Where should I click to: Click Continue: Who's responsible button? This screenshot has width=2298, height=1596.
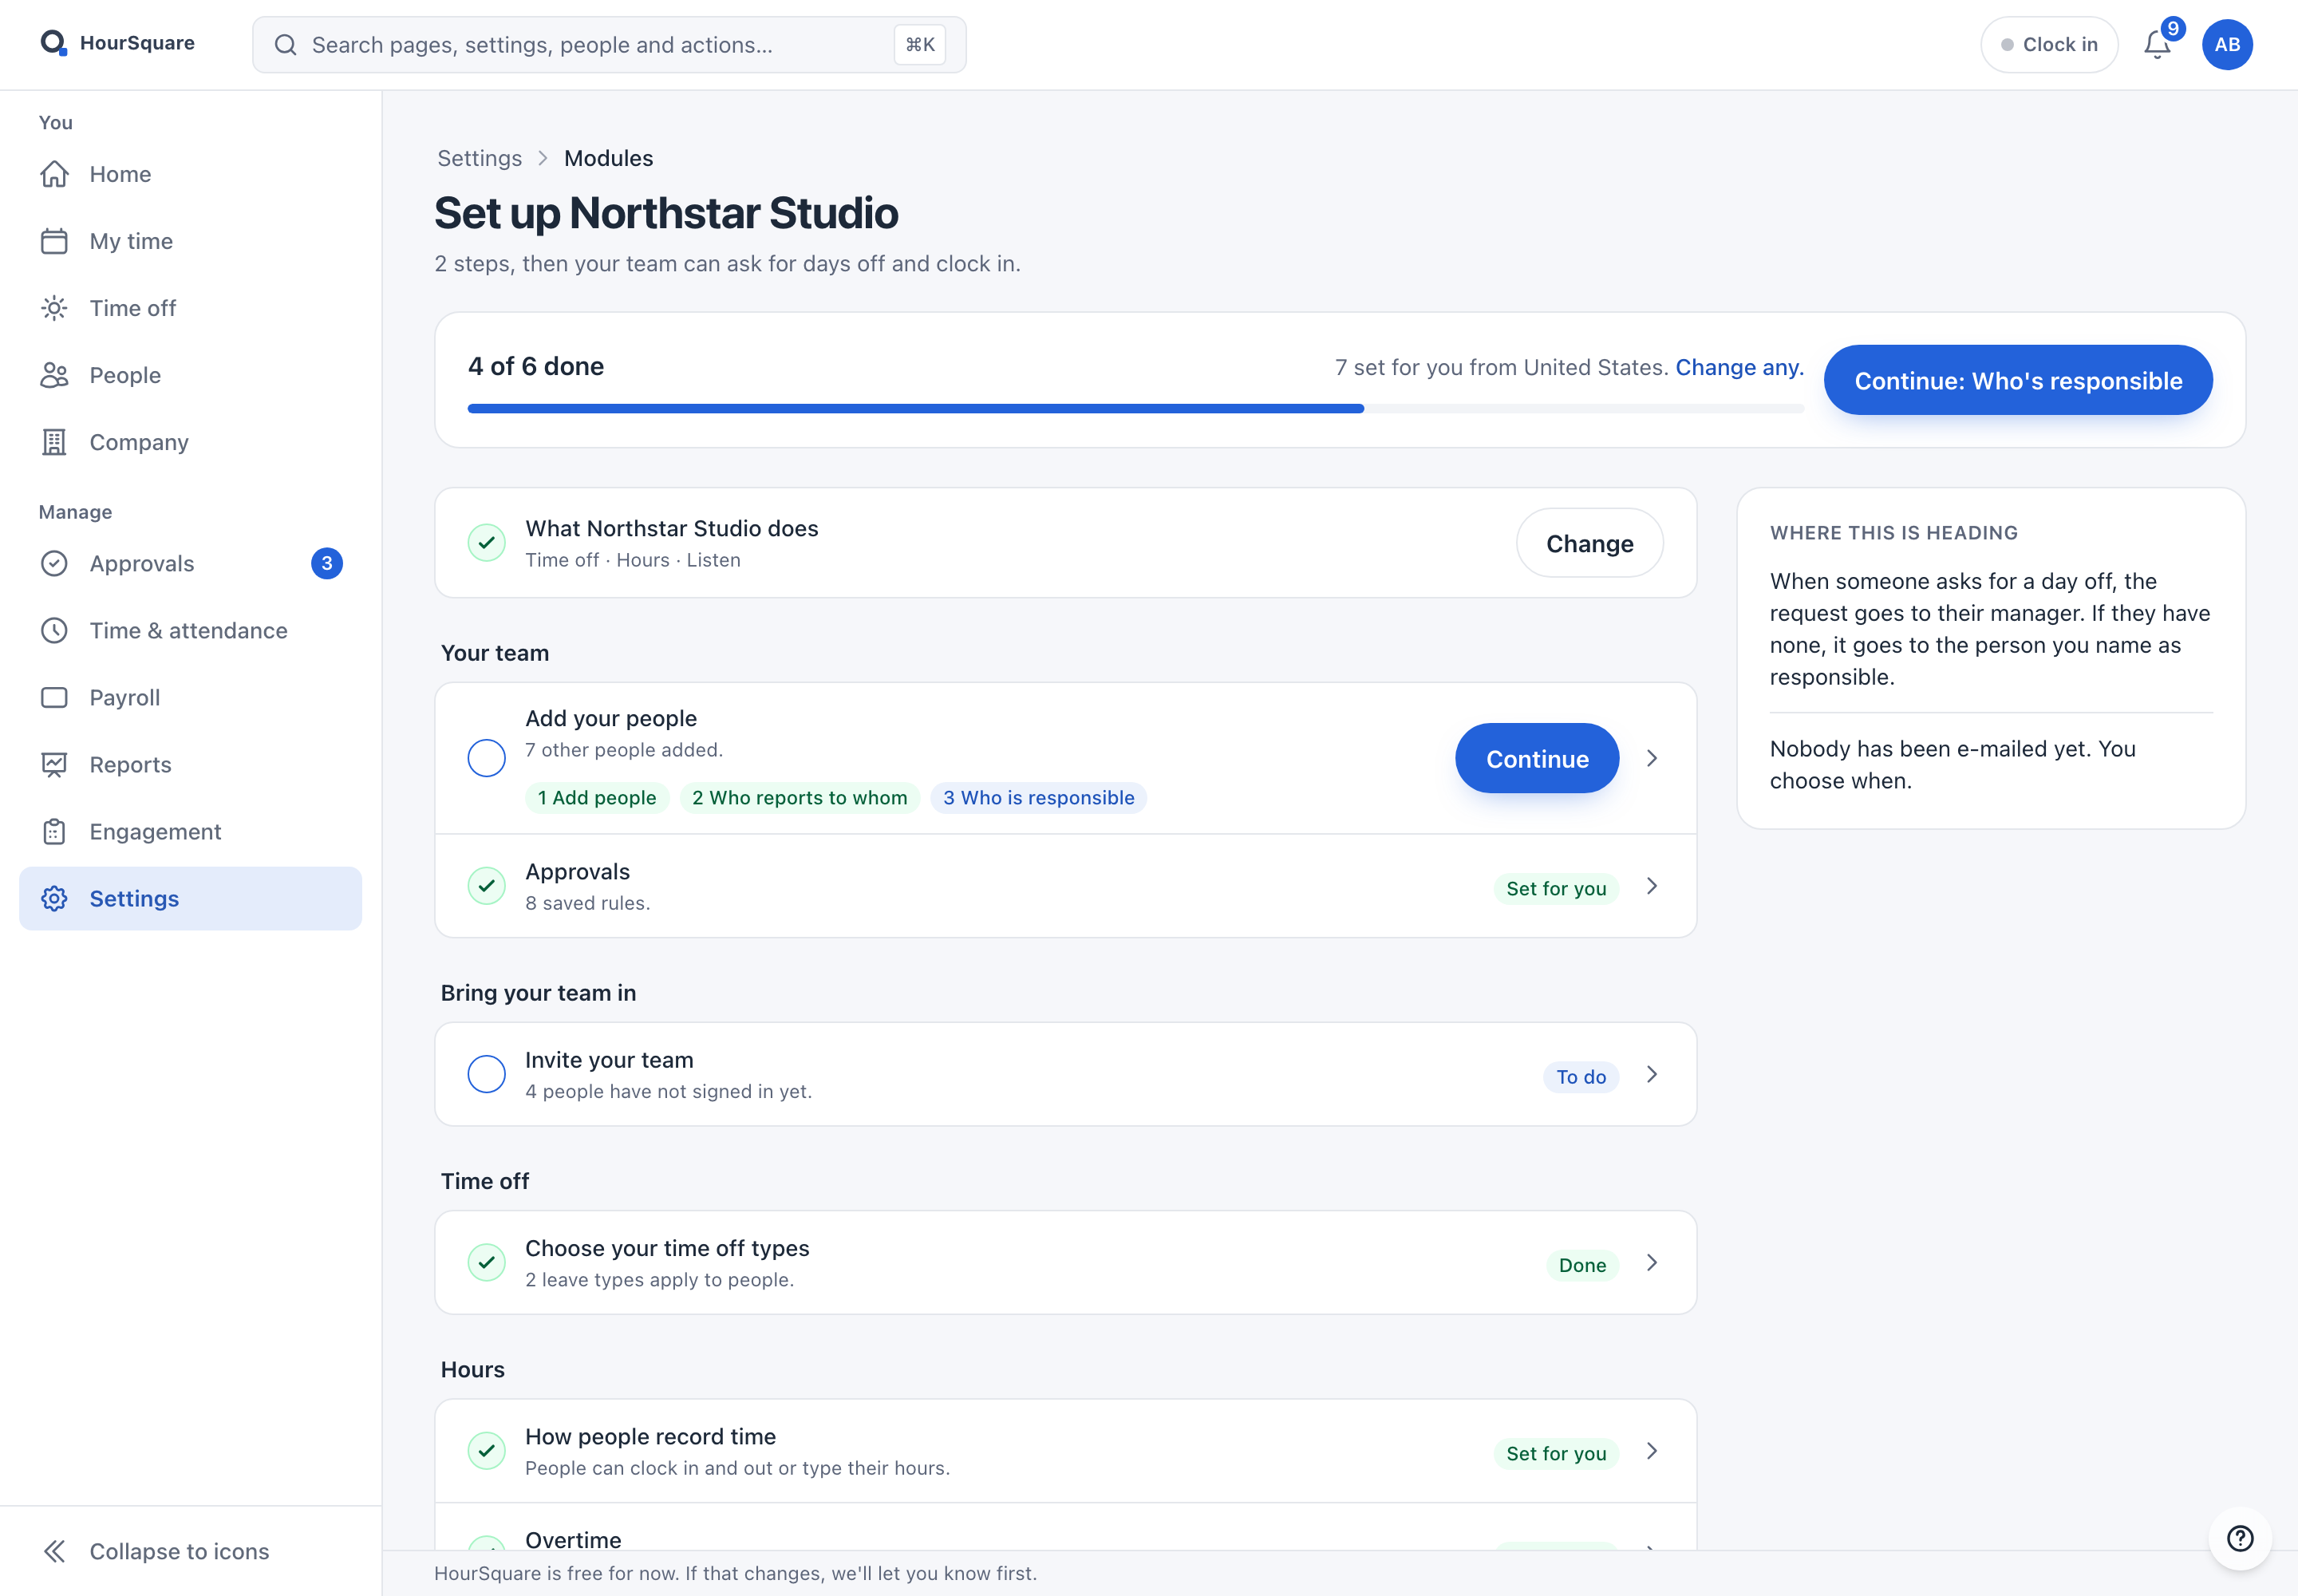coord(2018,380)
